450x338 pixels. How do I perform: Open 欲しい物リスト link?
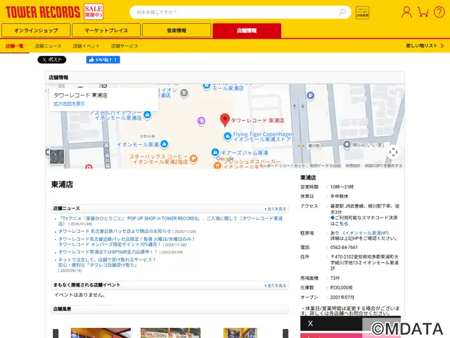pyautogui.click(x=425, y=46)
